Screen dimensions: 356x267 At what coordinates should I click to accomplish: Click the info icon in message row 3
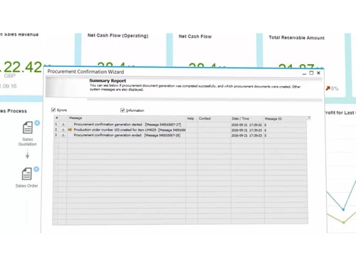coord(63,135)
